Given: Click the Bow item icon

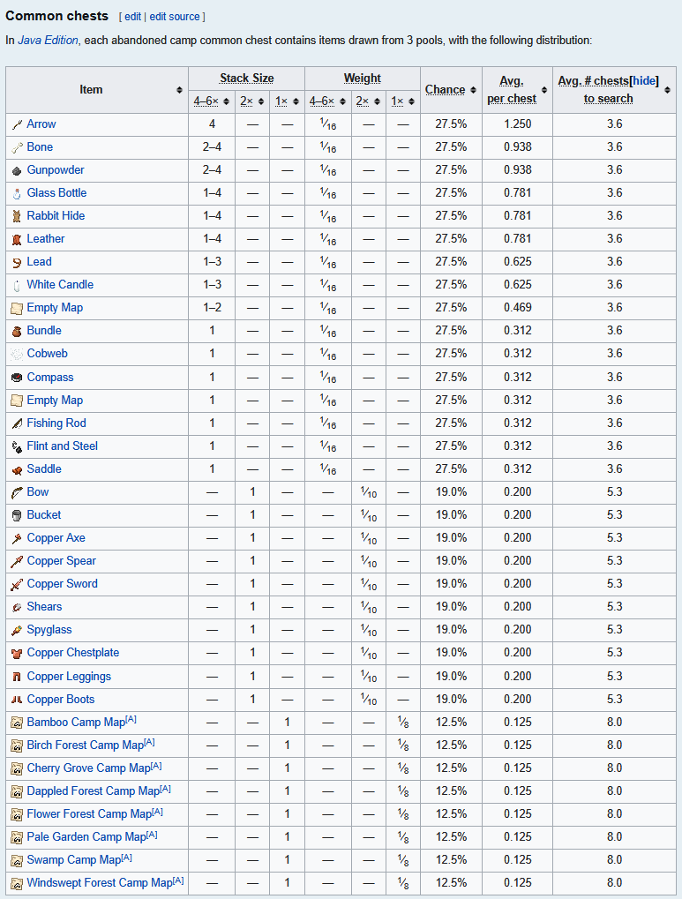Looking at the screenshot, I should 18,492.
